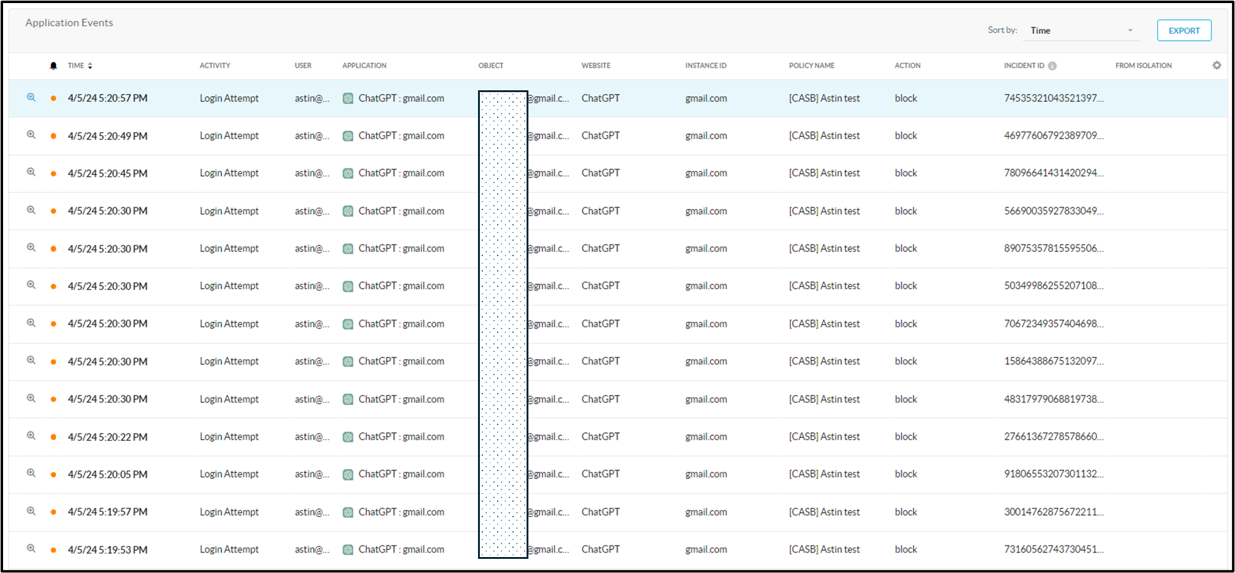The width and height of the screenshot is (1235, 573).
Task: Click the Website column header
Action: 596,66
